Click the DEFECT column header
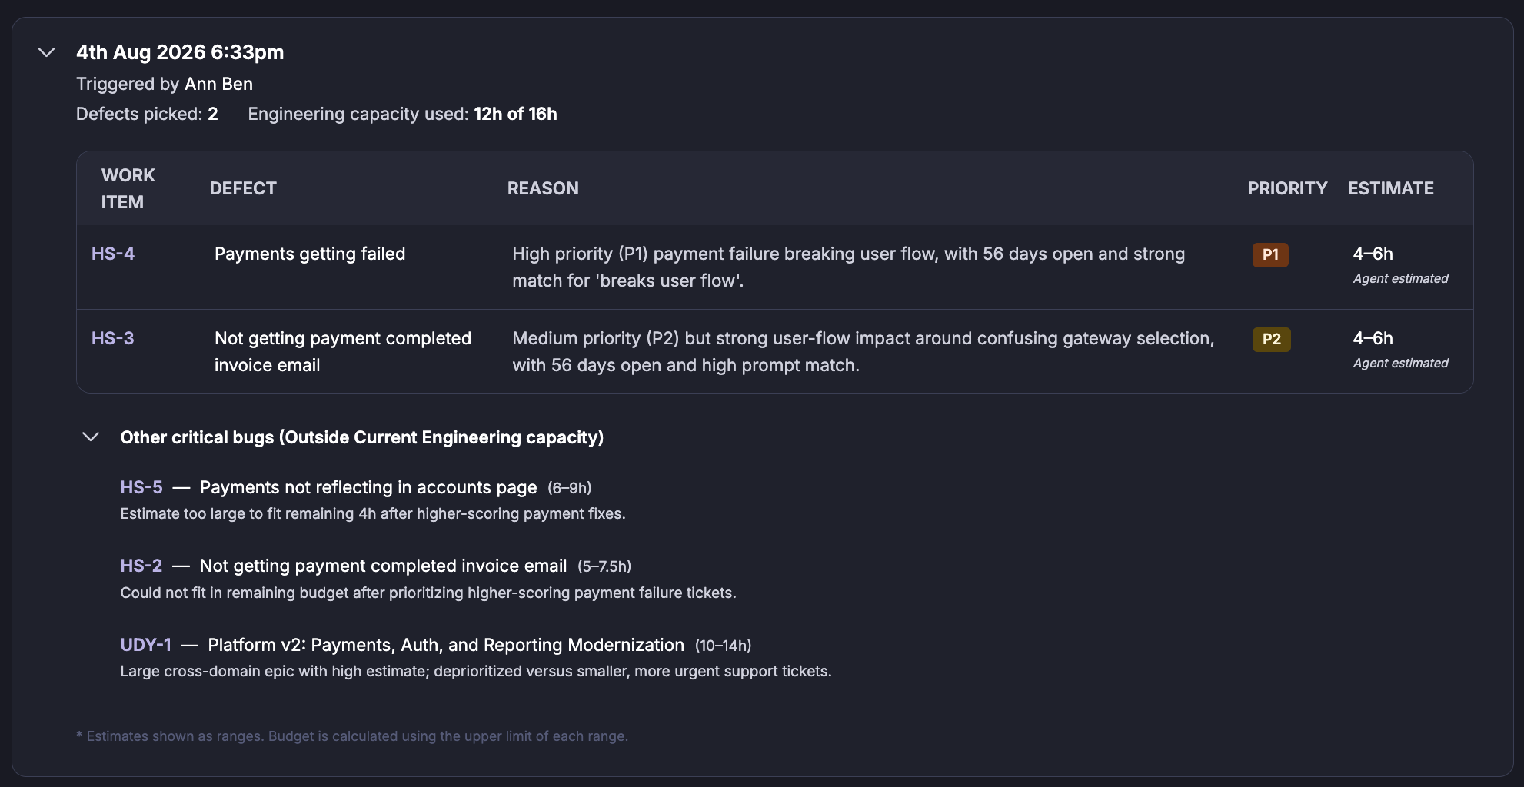 point(243,188)
